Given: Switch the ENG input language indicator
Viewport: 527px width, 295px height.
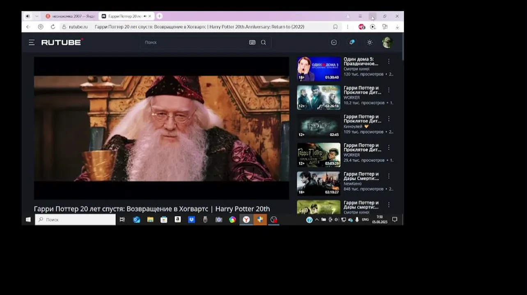Looking at the screenshot, I should 365,220.
